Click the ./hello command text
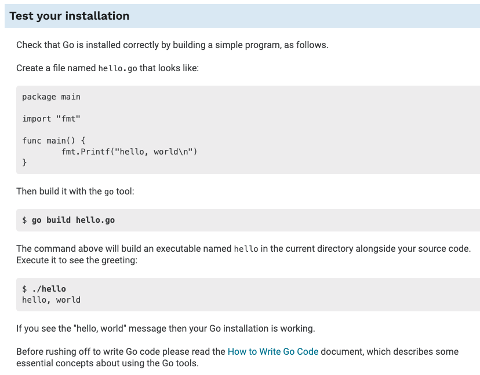The width and height of the screenshot is (480, 375). point(49,289)
